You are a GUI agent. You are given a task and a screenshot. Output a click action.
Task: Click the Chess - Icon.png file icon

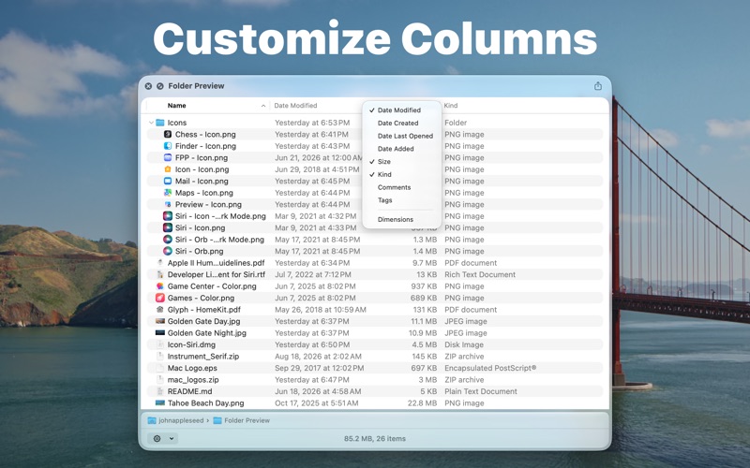168,134
